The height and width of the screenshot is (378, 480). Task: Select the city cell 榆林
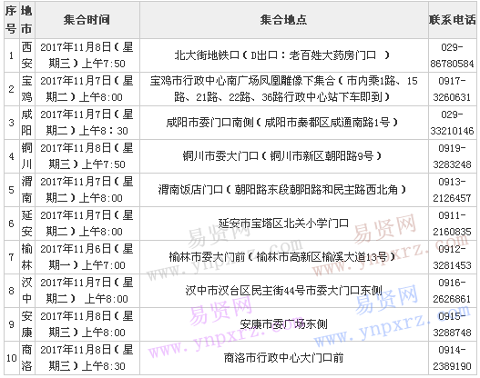click(26, 257)
